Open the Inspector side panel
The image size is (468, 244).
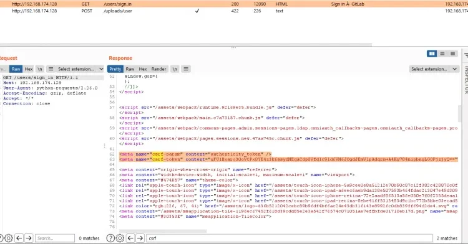click(466, 80)
